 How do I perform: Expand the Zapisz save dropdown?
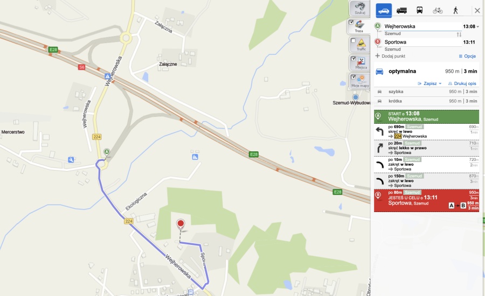(429, 83)
